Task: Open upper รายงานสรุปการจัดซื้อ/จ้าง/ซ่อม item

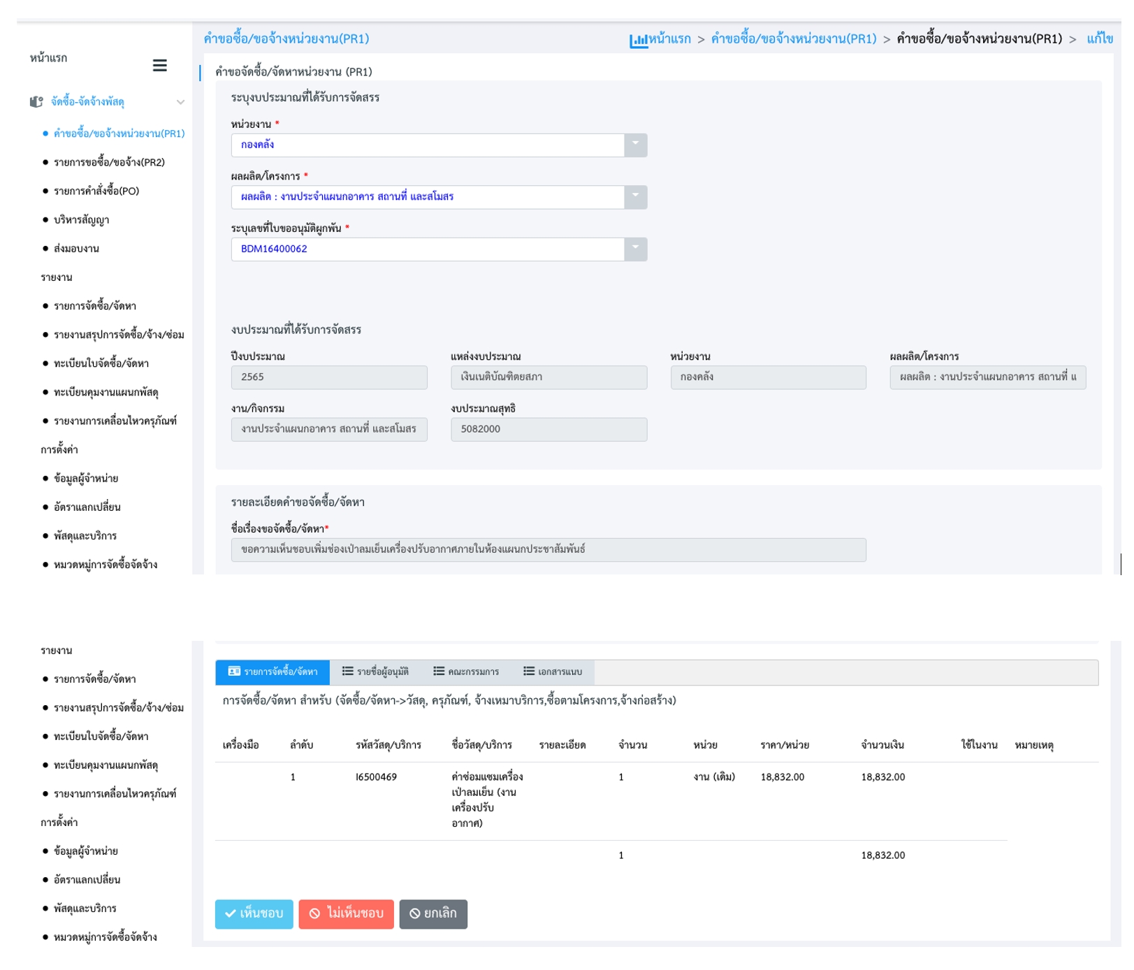Action: [119, 335]
